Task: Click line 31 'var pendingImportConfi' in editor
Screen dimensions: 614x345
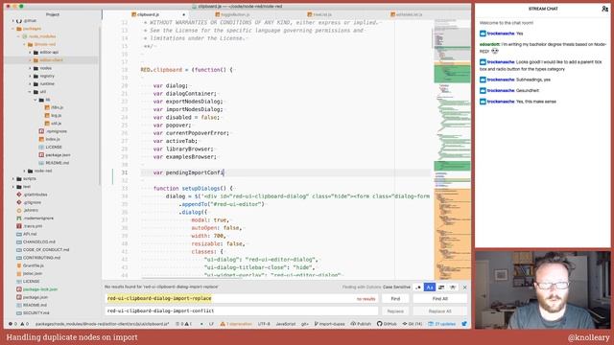Action: (x=188, y=172)
